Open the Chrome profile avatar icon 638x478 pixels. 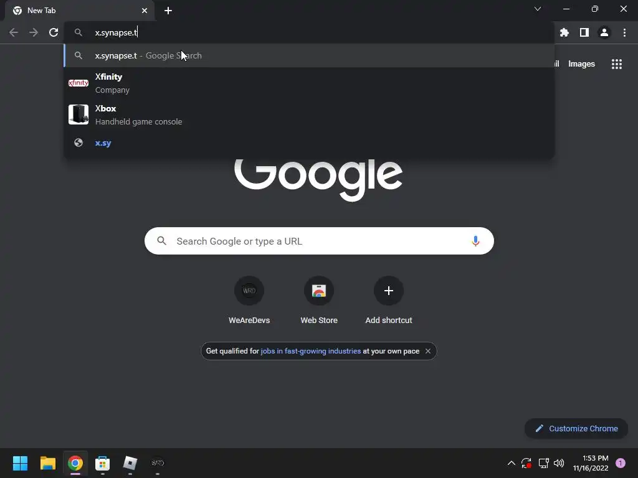click(604, 32)
